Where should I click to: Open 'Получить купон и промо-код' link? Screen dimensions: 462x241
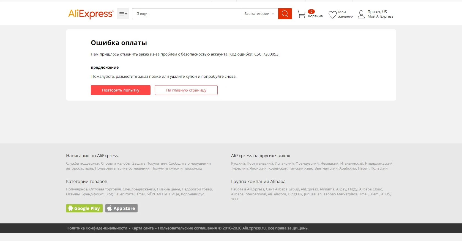pos(177,168)
